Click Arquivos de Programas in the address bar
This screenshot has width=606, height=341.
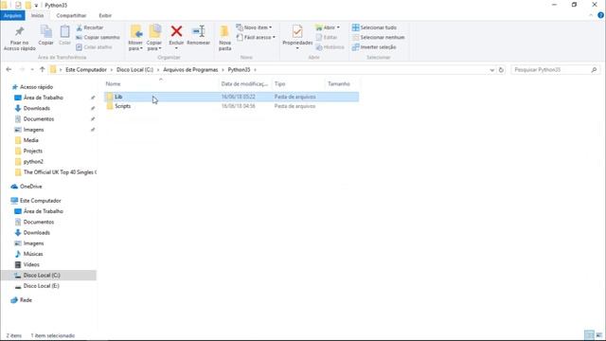pos(190,69)
